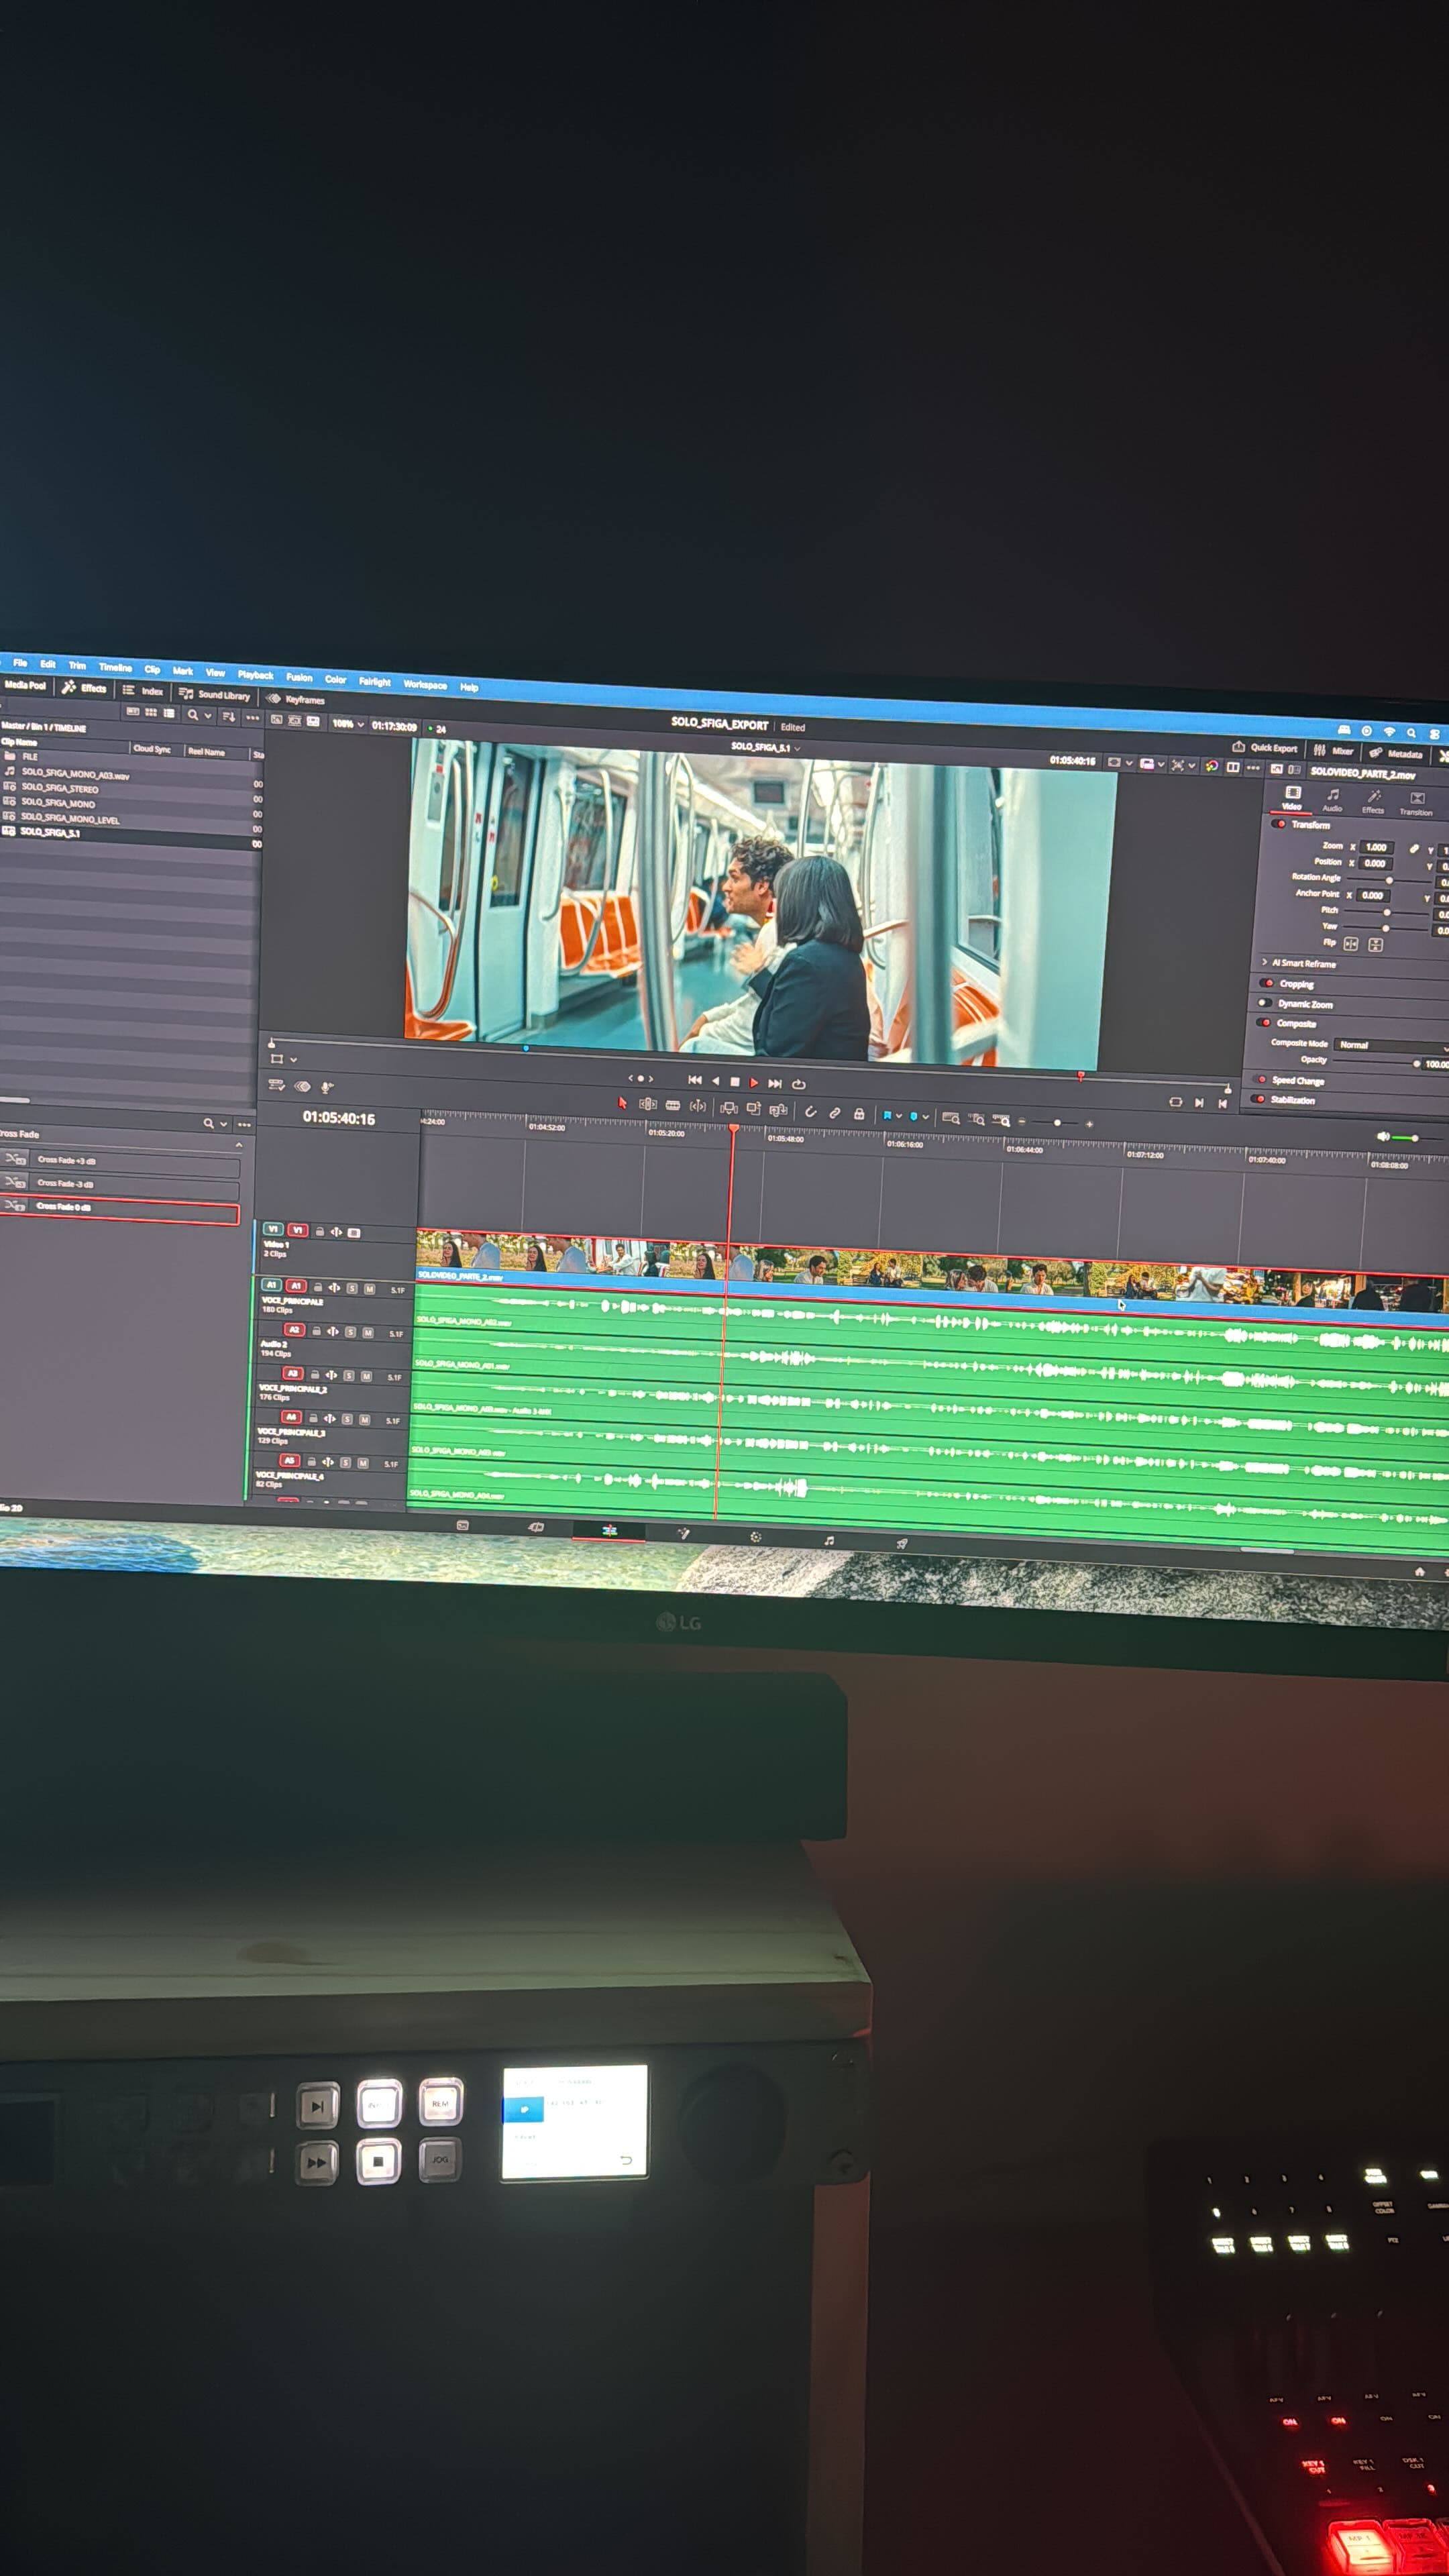Click the Replace Clip icon in timeline toolbar

778,1110
